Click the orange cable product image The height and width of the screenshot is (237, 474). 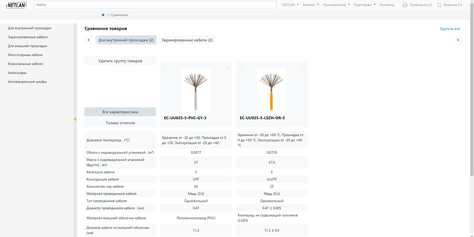pyautogui.click(x=272, y=90)
